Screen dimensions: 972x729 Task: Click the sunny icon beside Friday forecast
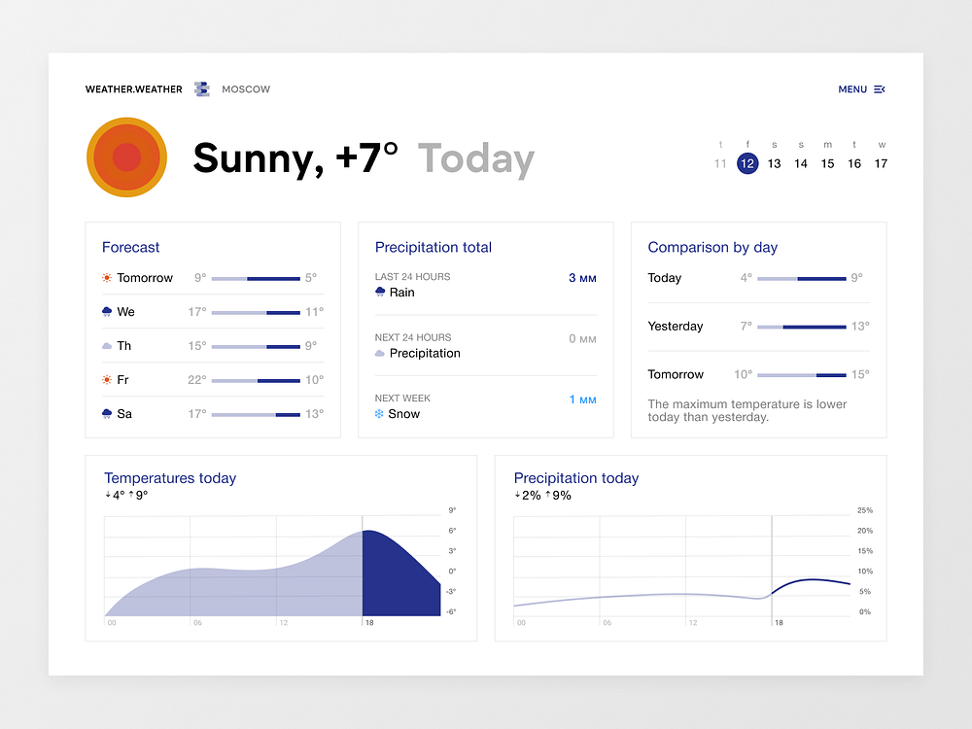click(107, 379)
